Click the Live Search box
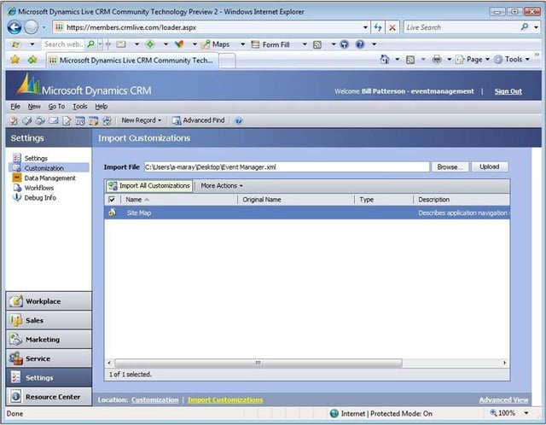The width and height of the screenshot is (546, 425). coord(462,27)
